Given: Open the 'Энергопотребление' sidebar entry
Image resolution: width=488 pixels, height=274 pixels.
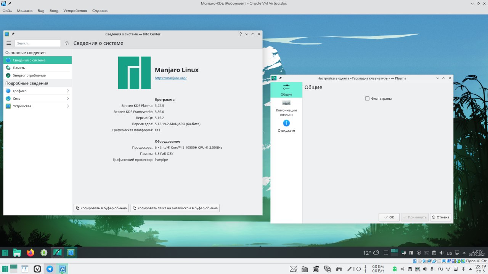Looking at the screenshot, I should [x=37, y=75].
